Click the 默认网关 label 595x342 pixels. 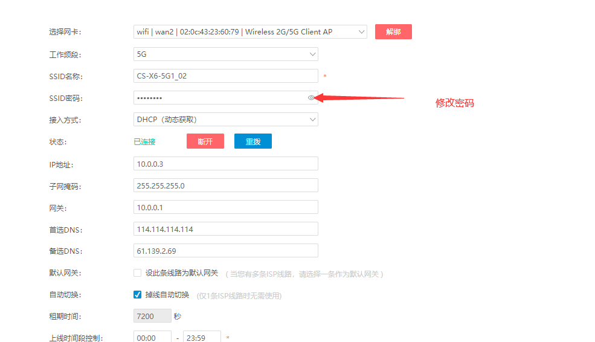[x=65, y=273]
